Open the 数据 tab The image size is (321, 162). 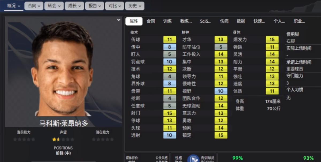coord(241,21)
